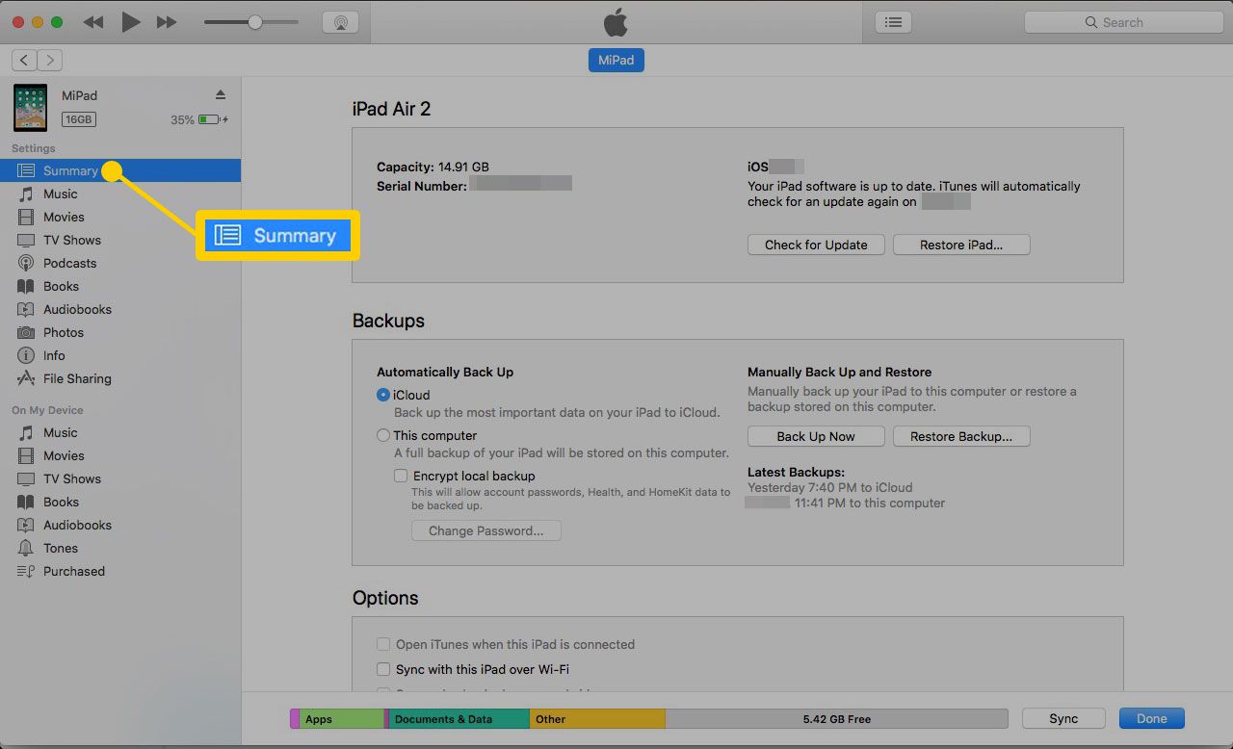Viewport: 1233px width, 749px height.
Task: Click the Apps segment of storage bar
Action: [x=342, y=719]
